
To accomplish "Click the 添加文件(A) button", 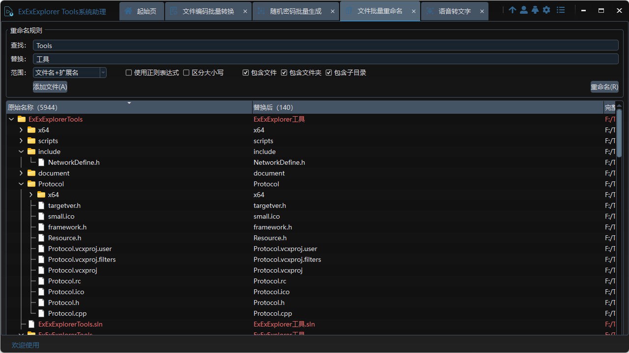I will tap(49, 86).
